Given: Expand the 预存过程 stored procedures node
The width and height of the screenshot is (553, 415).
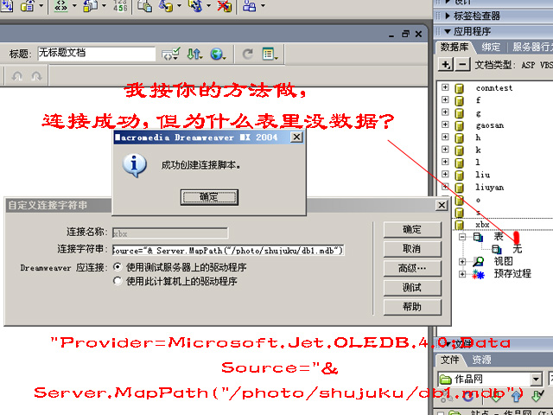Looking at the screenshot, I should coord(462,274).
